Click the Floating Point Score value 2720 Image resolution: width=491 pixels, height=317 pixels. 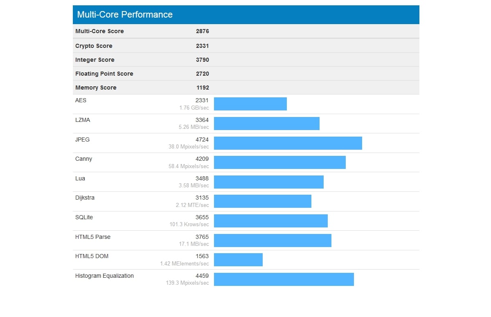tap(202, 74)
